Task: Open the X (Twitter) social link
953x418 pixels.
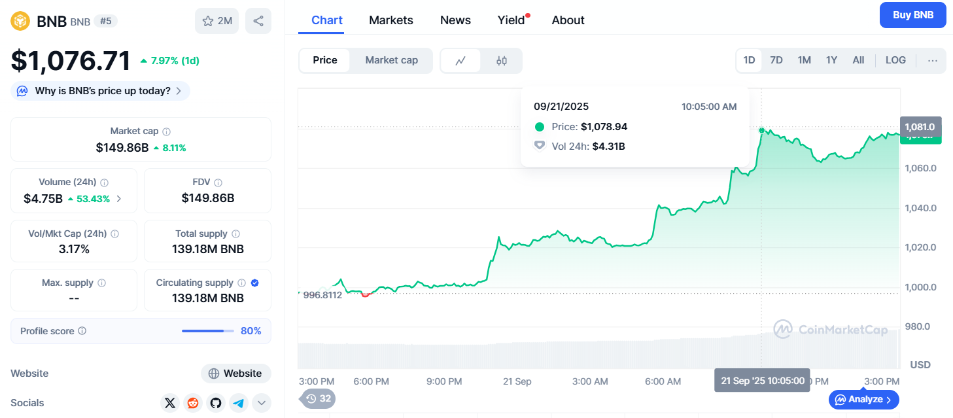Action: [170, 403]
